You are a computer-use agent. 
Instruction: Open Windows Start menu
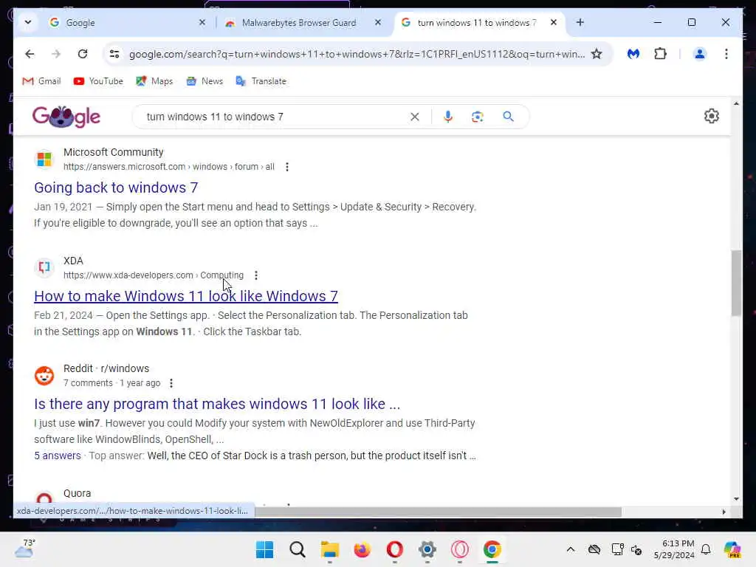point(264,549)
